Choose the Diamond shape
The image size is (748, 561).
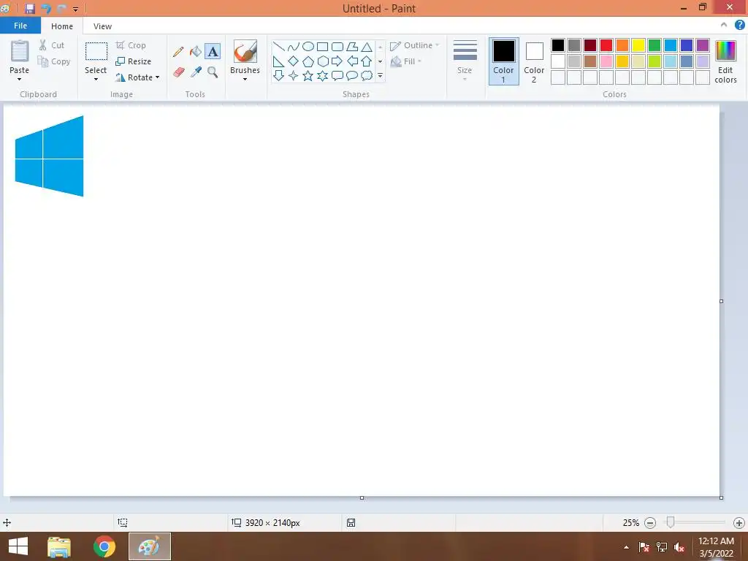[x=294, y=61]
